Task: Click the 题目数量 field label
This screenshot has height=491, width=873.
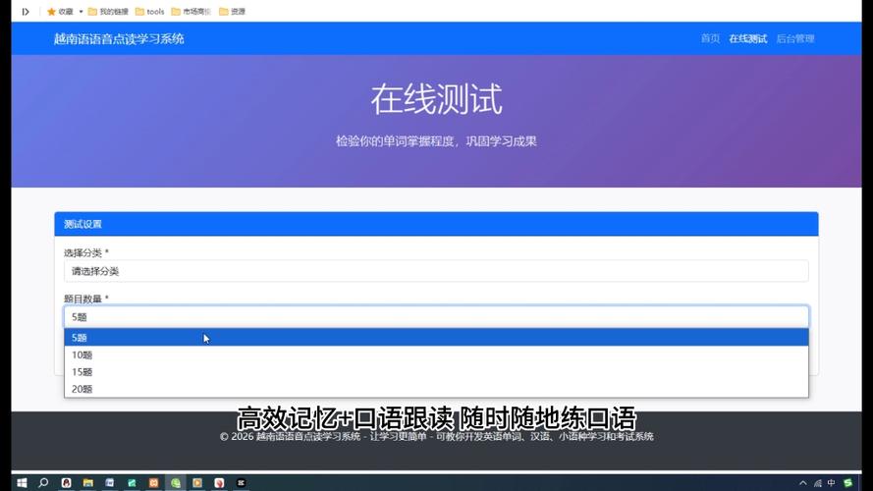Action: coord(85,299)
